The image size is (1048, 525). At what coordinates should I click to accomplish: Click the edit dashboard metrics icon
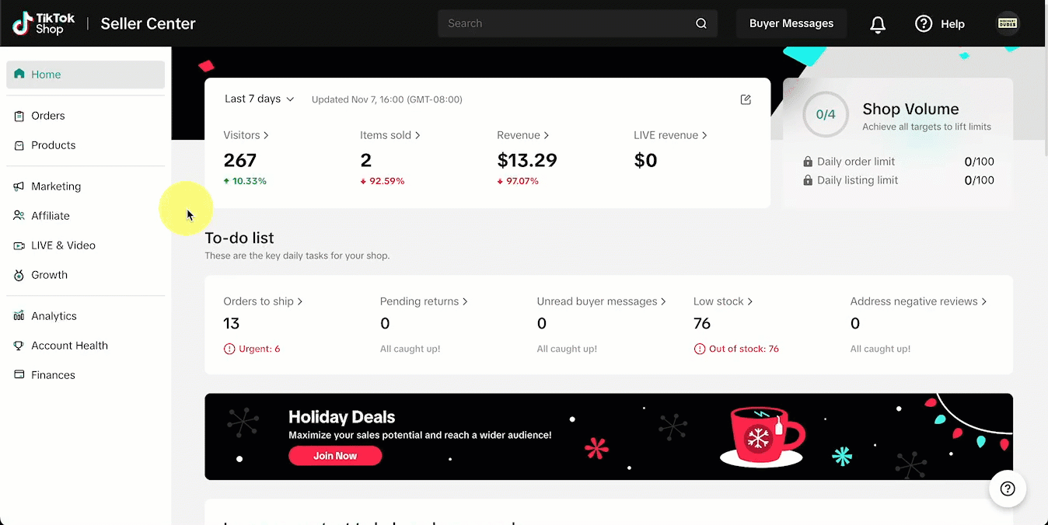click(x=746, y=99)
